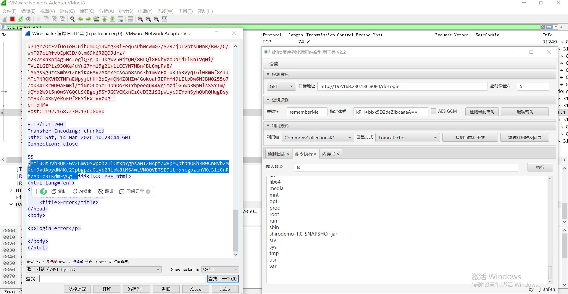The image size is (568, 294).
Task: Select shirodemo-1.0-SNAPSHOT.jar output line
Action: click(x=303, y=234)
